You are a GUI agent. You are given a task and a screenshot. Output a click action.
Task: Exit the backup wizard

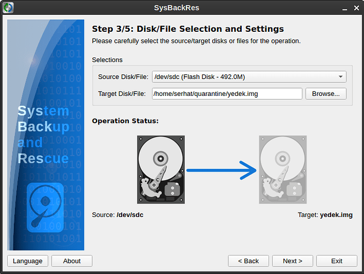click(337, 261)
